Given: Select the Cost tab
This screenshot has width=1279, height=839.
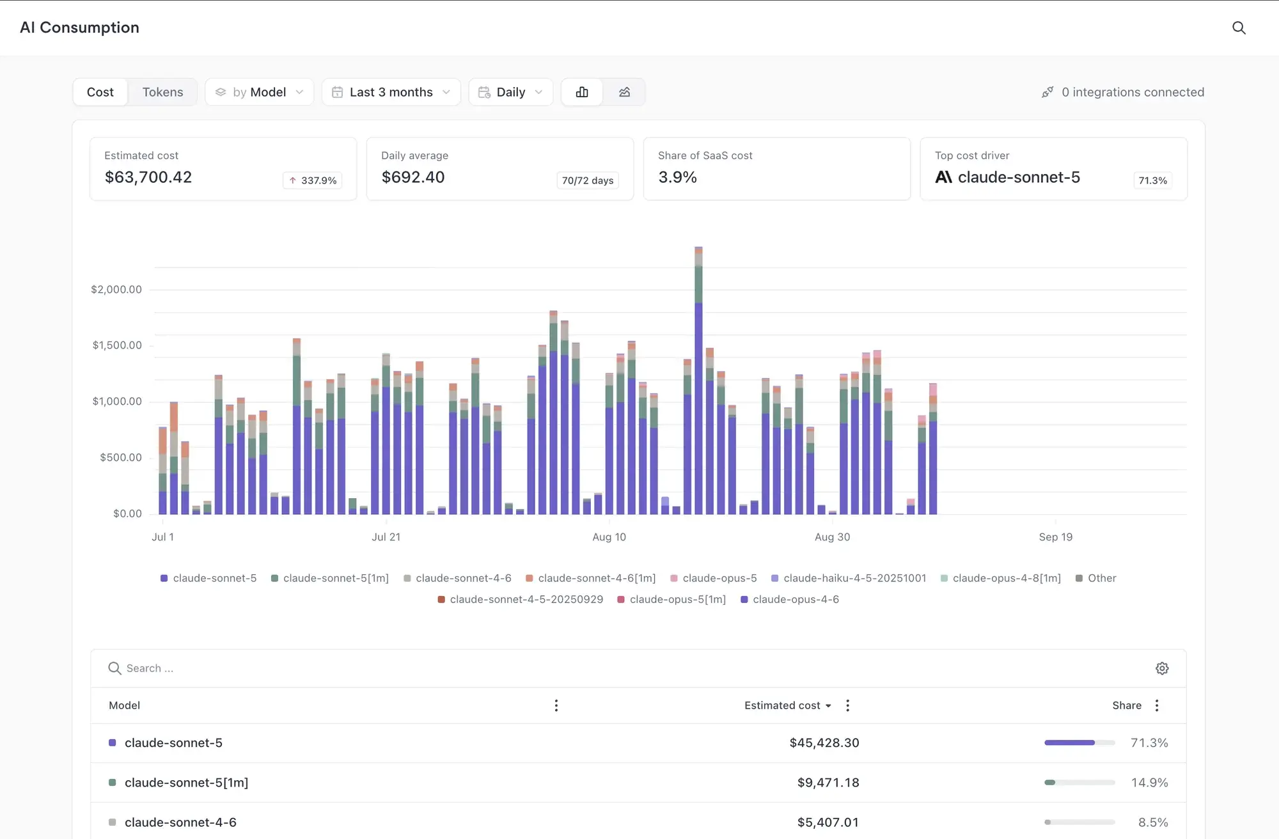Looking at the screenshot, I should [100, 92].
